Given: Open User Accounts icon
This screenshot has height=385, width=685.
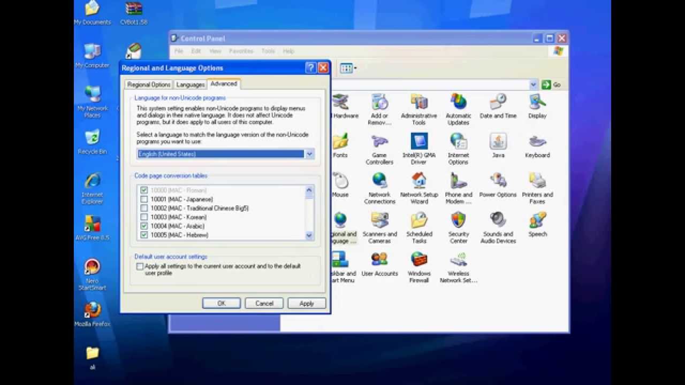Looking at the screenshot, I should [379, 264].
